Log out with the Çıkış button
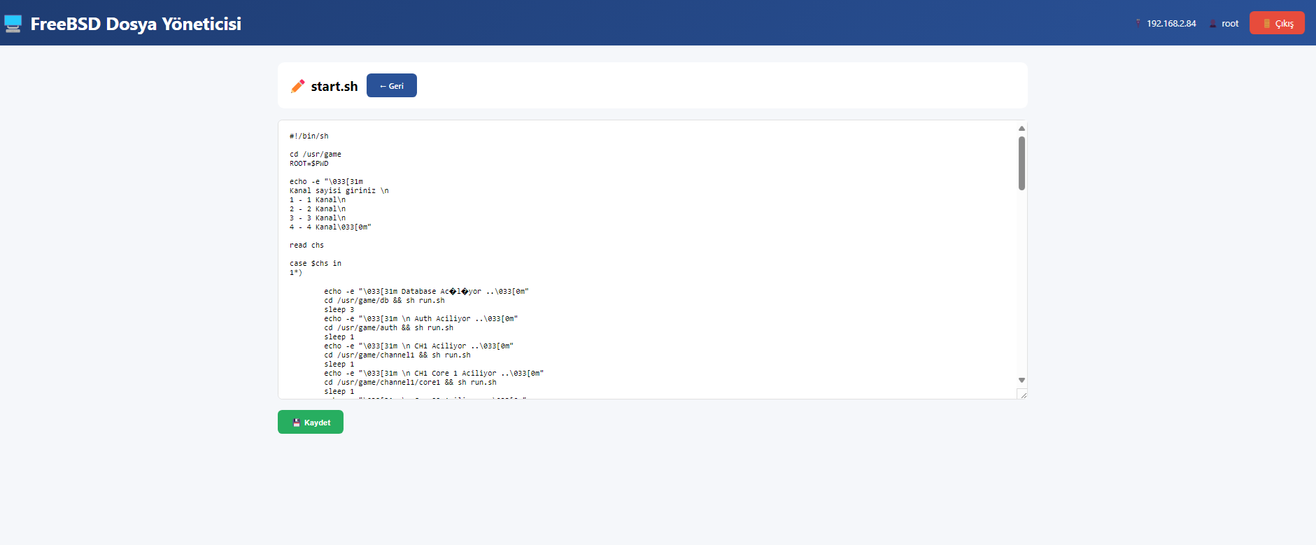 [1277, 23]
